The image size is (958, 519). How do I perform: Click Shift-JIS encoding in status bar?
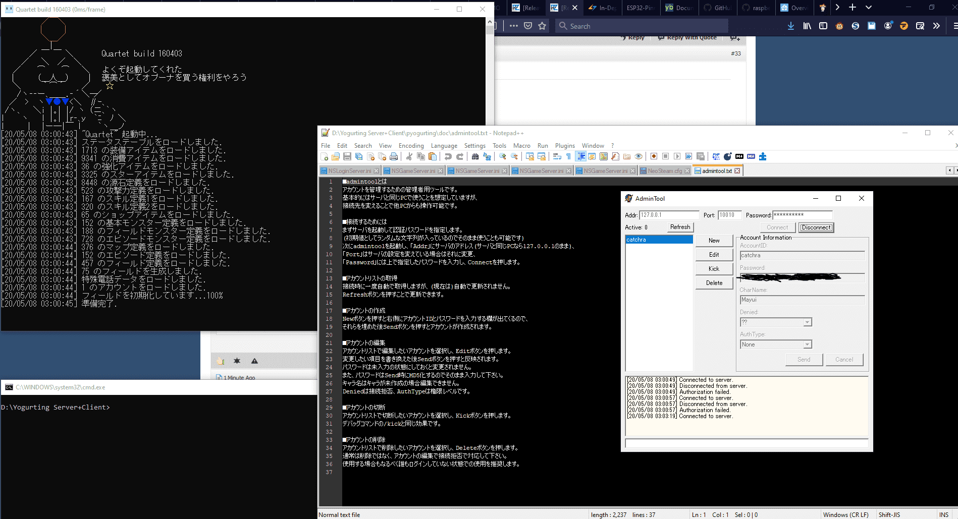coord(889,514)
